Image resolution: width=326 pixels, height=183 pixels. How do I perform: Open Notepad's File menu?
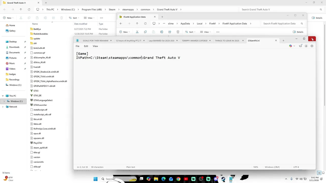pyautogui.click(x=77, y=46)
